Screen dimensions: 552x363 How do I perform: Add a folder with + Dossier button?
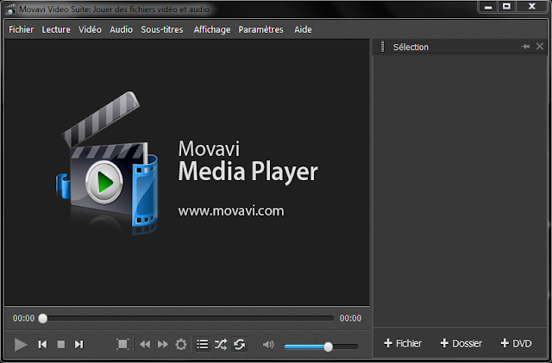pos(461,343)
